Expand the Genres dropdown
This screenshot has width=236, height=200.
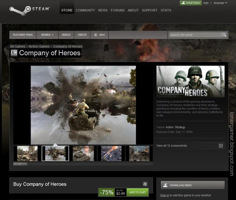47,35
